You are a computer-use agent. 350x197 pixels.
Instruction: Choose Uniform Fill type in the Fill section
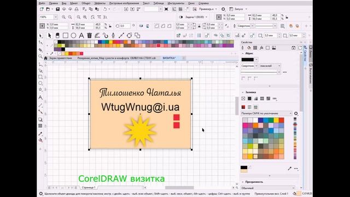pos(249,99)
